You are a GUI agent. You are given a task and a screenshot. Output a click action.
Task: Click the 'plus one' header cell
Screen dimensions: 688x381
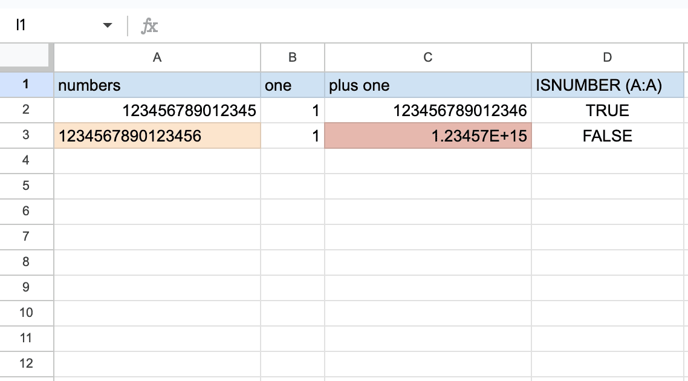[428, 85]
